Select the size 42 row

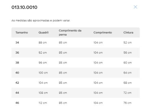[75, 83]
